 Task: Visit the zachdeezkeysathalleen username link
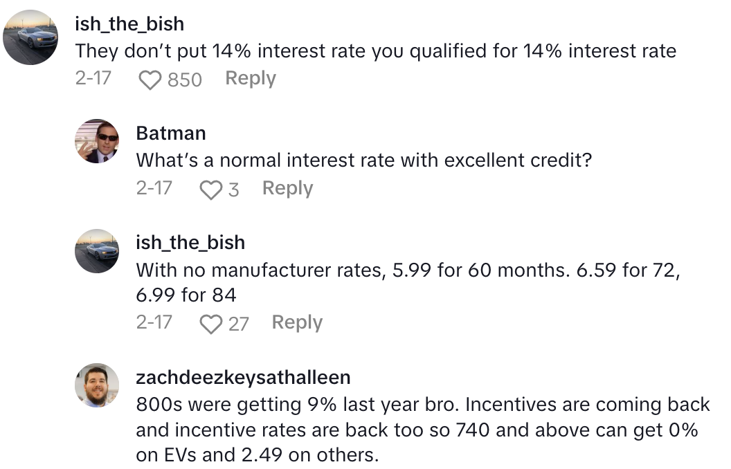tap(243, 377)
